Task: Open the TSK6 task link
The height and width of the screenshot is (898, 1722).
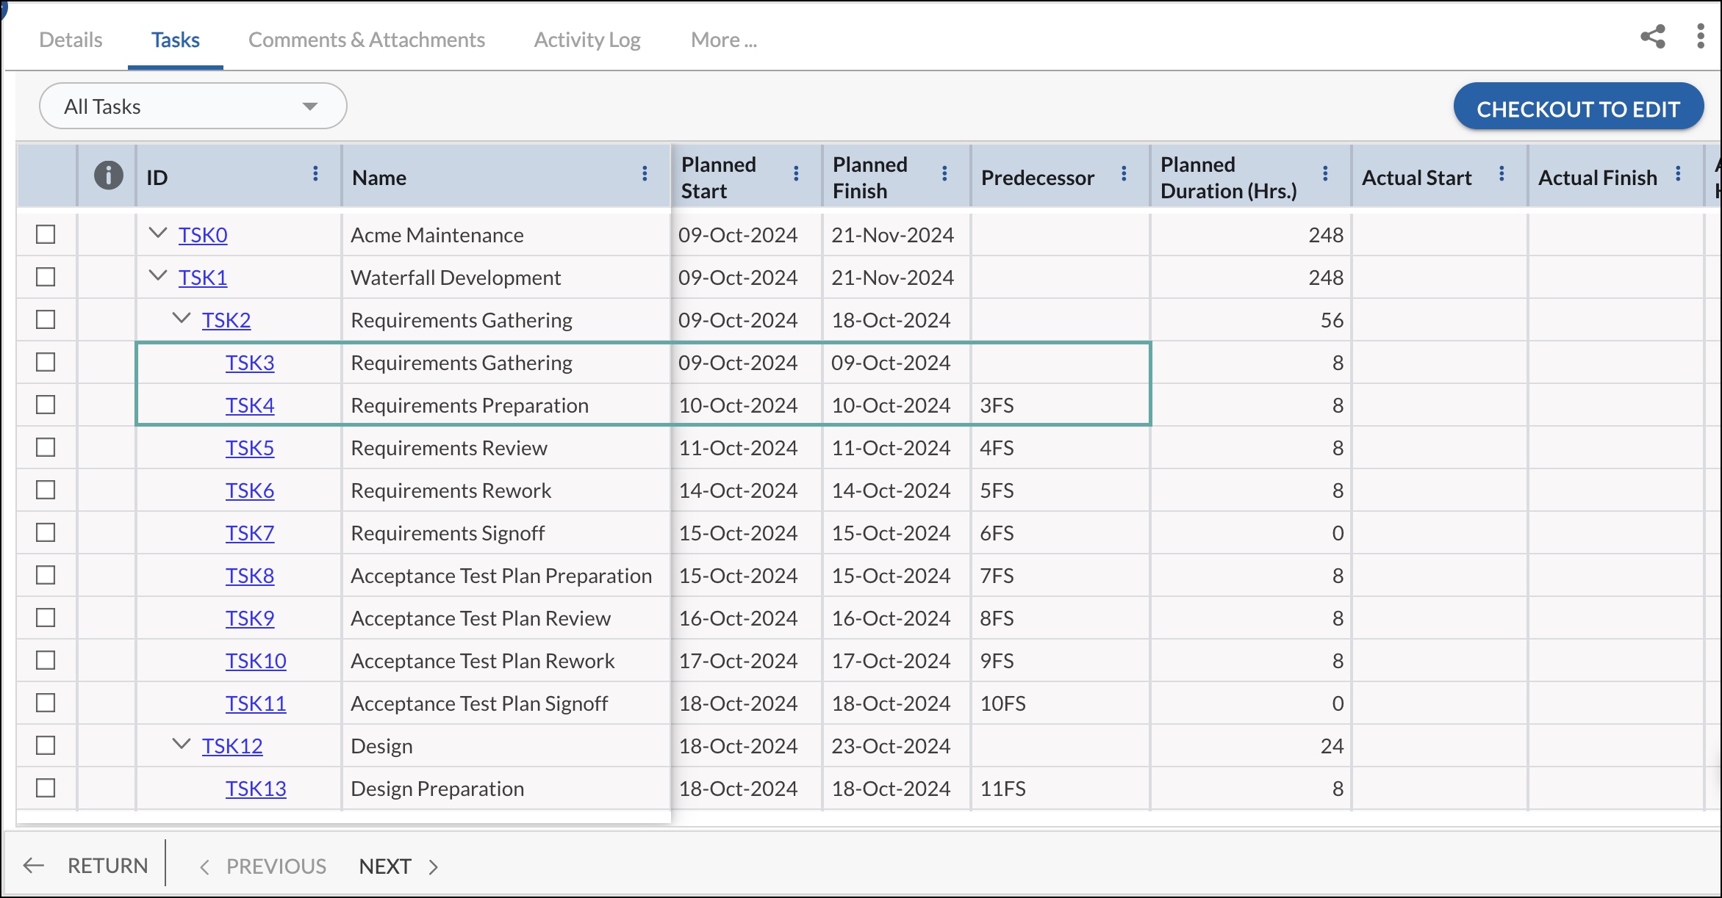Action: click(250, 490)
